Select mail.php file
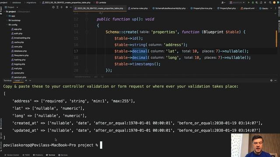 point(17,68)
